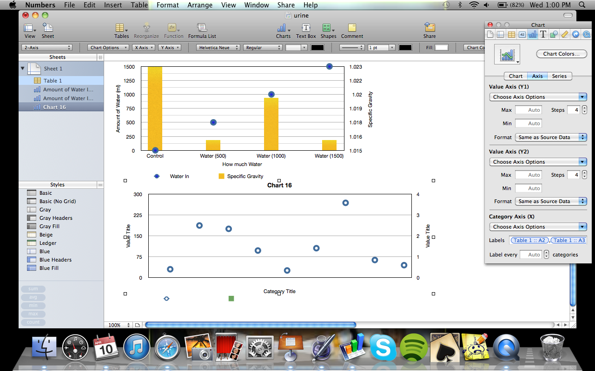Image resolution: width=595 pixels, height=371 pixels.
Task: Adjust the Value Axis (Y2) Steps stepper
Action: point(584,175)
